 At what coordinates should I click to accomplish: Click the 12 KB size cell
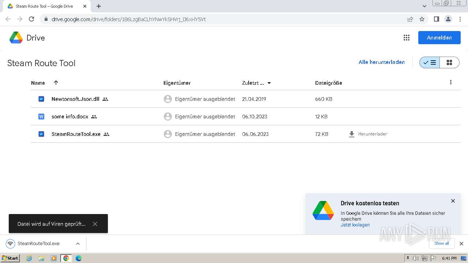point(321,117)
